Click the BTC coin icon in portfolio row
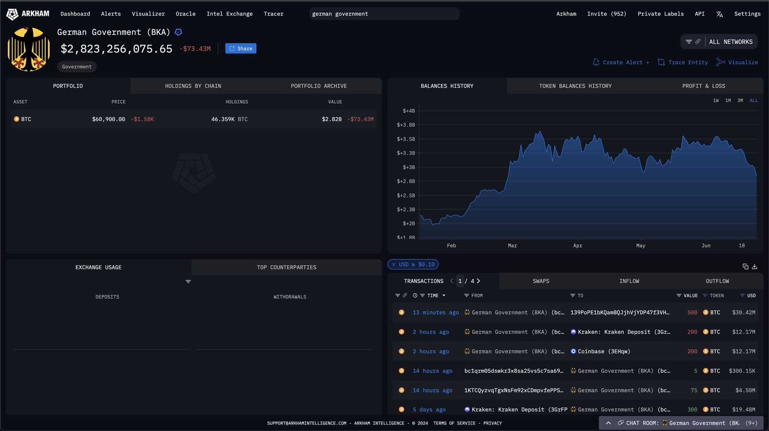769x431 pixels. [x=16, y=119]
